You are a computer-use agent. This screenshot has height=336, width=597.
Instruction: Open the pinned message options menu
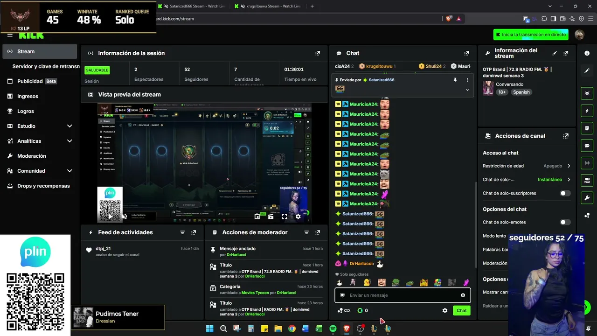pos(467,80)
